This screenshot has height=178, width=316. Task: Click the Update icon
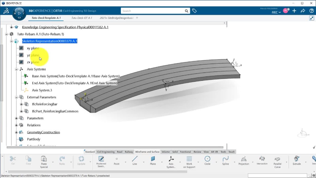(x=81, y=159)
